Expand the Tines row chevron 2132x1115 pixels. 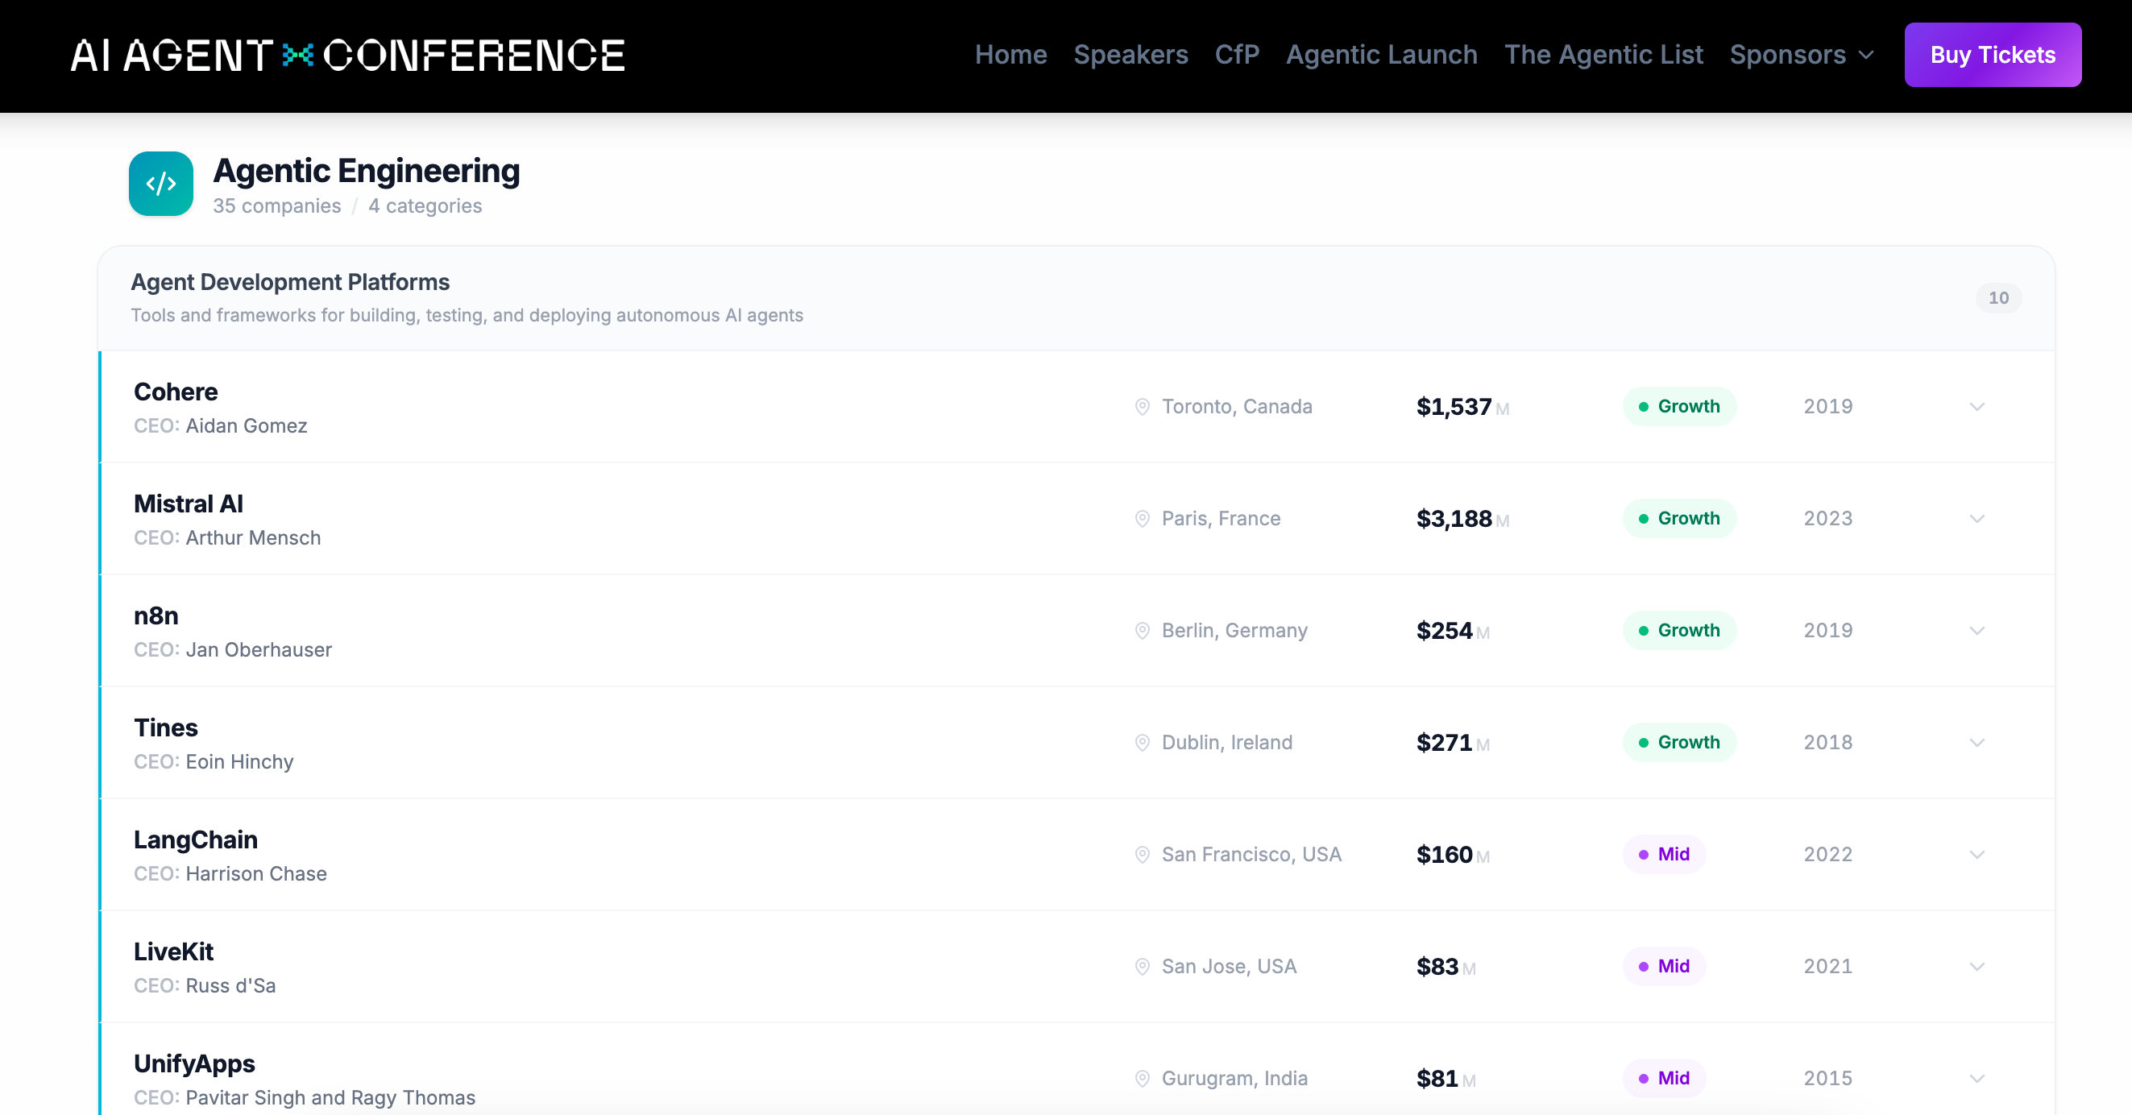coord(1976,743)
